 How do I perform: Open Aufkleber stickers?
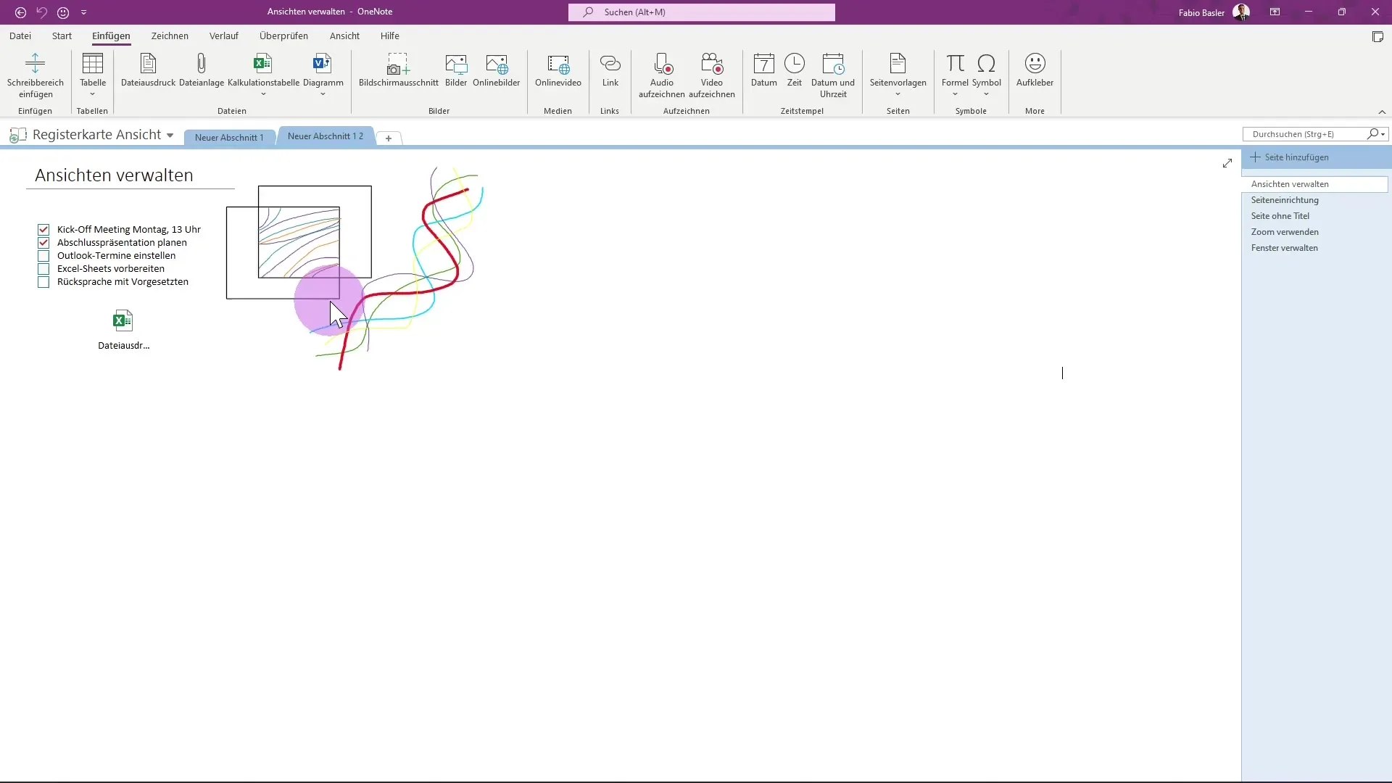[x=1035, y=70]
